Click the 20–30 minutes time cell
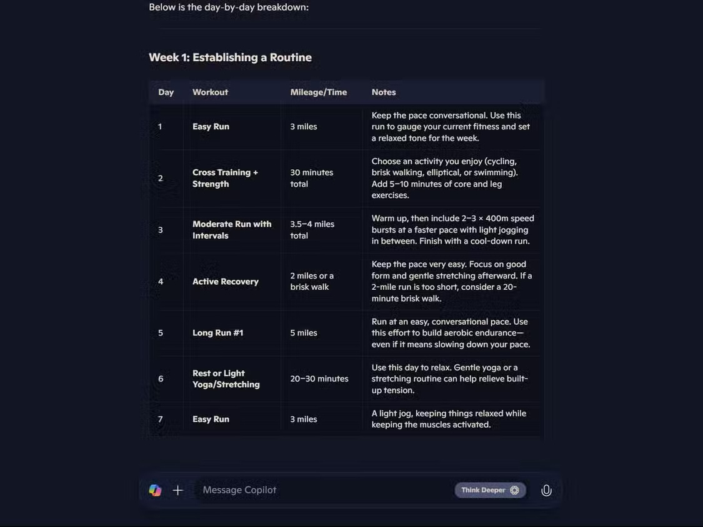The height and width of the screenshot is (527, 703). click(x=319, y=379)
